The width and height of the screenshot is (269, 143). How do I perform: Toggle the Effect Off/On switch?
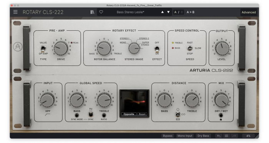[157, 48]
